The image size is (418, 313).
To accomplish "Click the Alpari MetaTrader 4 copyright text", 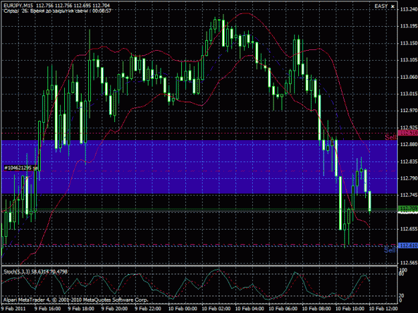I will pos(76,300).
